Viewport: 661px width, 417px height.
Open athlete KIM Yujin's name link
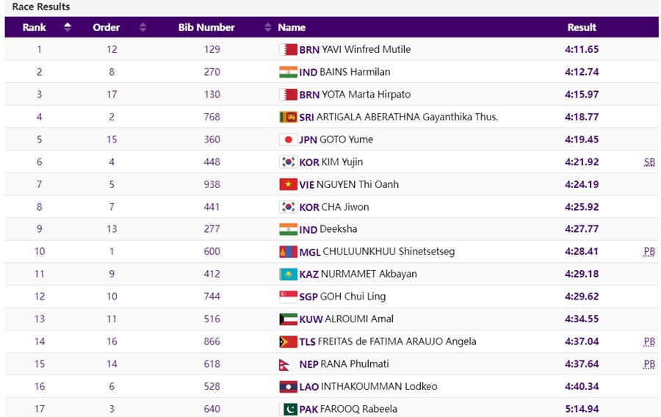(x=342, y=162)
